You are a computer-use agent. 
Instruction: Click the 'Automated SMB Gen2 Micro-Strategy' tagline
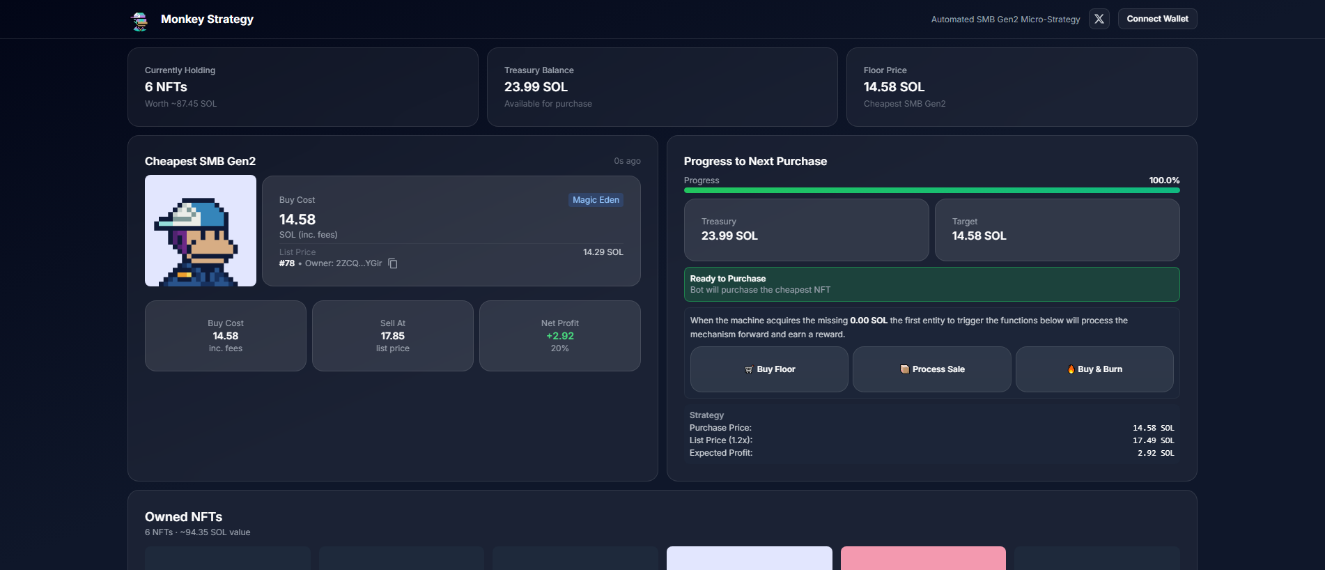(1006, 20)
